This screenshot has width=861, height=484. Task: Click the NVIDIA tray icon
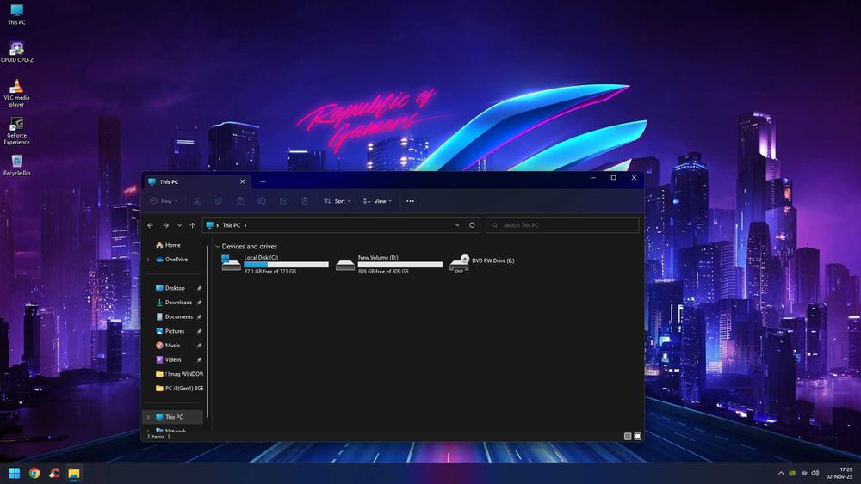(792, 473)
